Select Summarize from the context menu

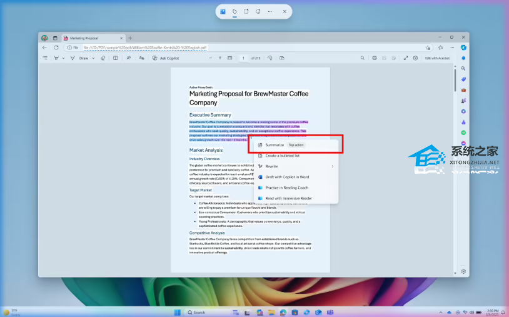tap(275, 145)
